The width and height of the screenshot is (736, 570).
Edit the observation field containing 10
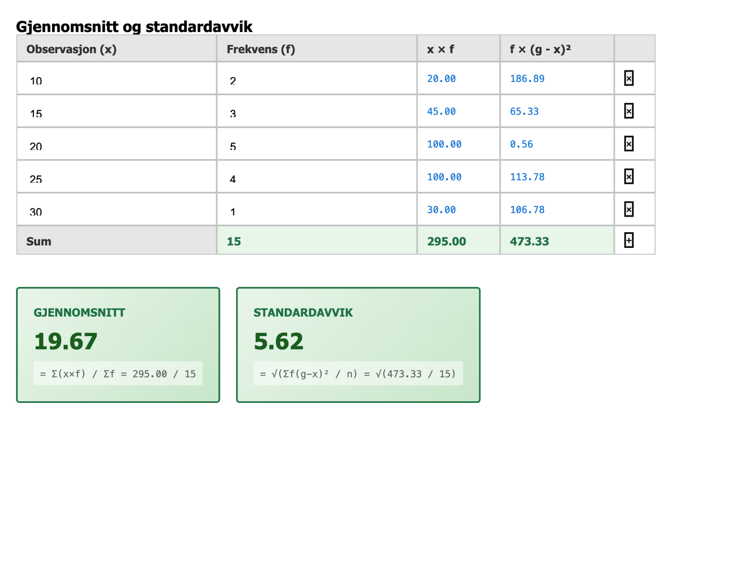[117, 78]
